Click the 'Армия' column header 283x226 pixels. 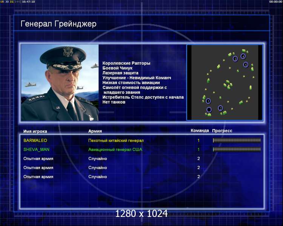[95, 131]
